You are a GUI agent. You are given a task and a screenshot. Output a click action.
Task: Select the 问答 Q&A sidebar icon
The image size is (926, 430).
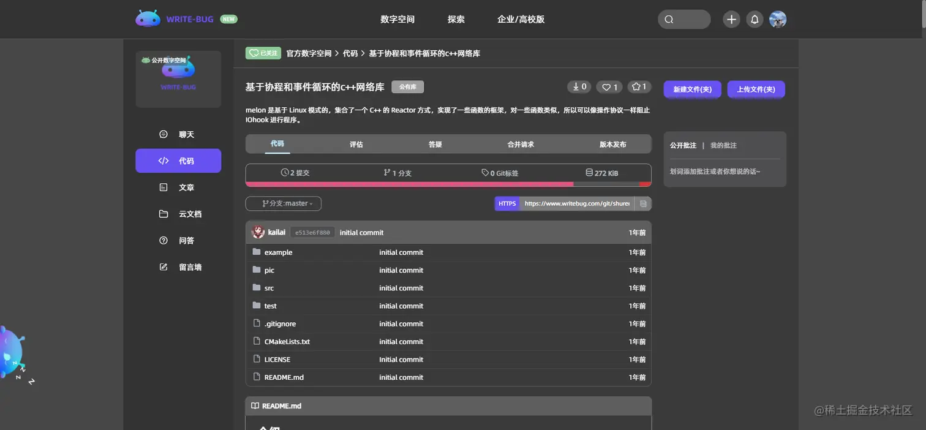(162, 240)
